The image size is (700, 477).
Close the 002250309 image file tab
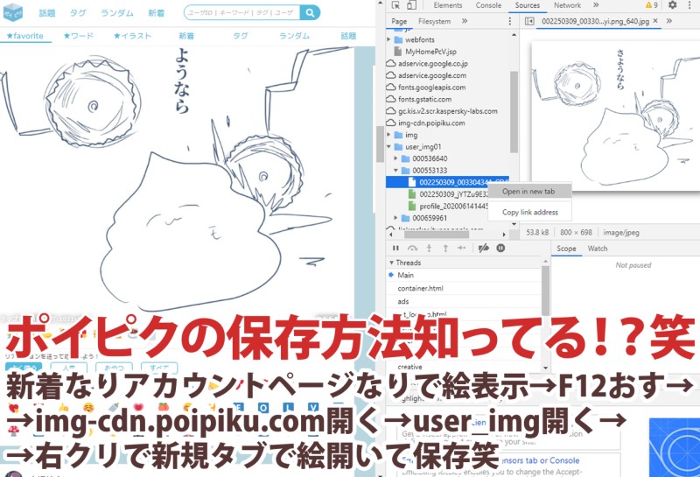[x=655, y=20]
